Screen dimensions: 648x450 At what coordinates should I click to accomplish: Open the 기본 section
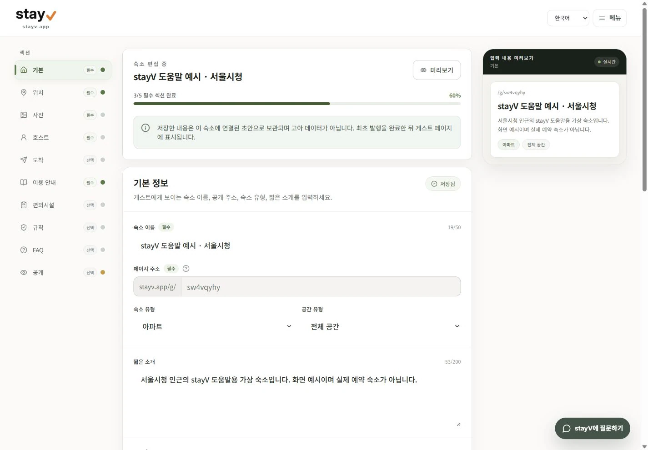[x=63, y=70]
